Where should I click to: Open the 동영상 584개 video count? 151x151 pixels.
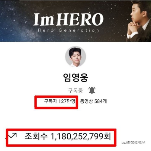93,101
